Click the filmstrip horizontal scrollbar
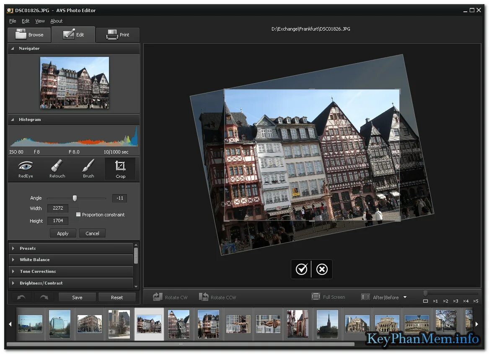Screen dimensions: 489x354 tap(180, 344)
